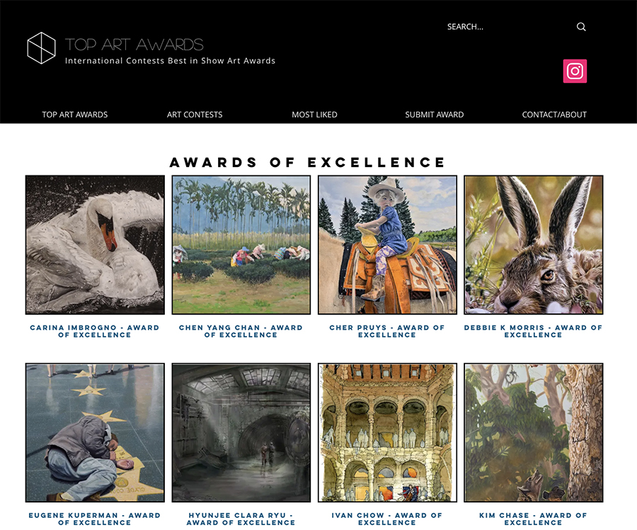This screenshot has height=530, width=637.
Task: Open Debbie K Morris Award of Excellence link
Action: [x=534, y=331]
